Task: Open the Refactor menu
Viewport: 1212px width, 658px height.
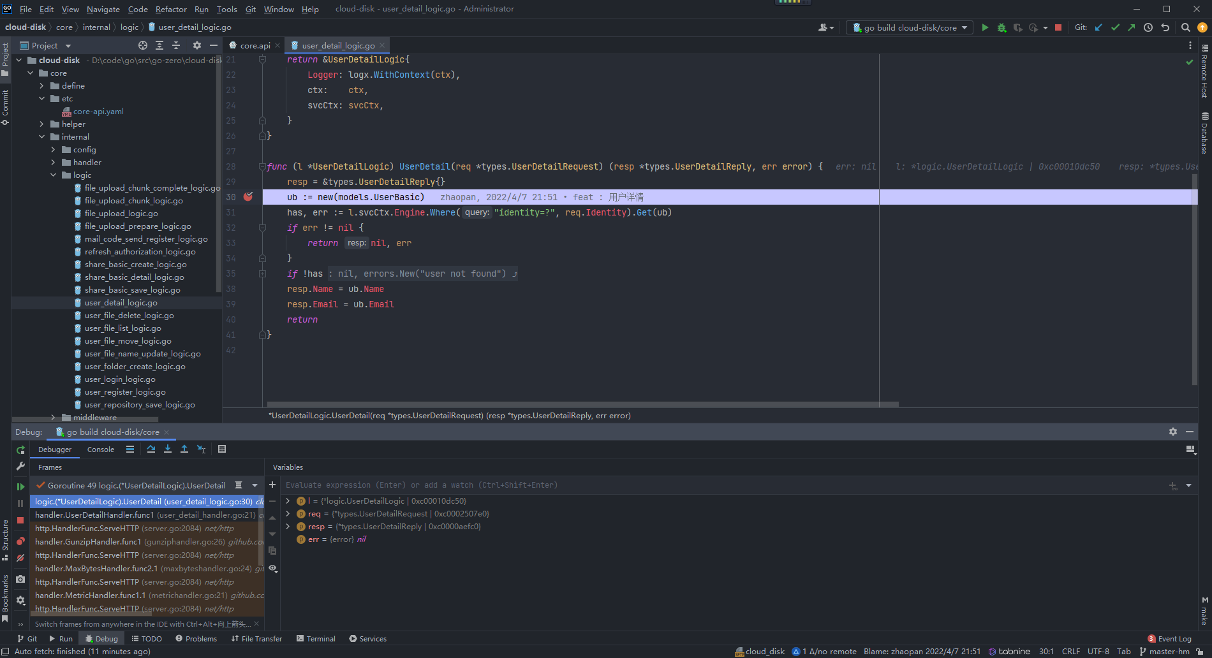Action: pyautogui.click(x=171, y=9)
